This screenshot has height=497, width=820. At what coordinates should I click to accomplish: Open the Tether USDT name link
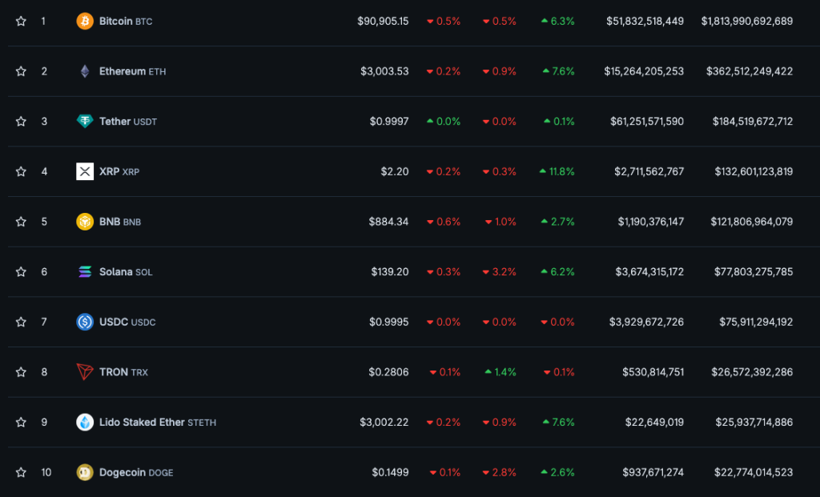[127, 122]
